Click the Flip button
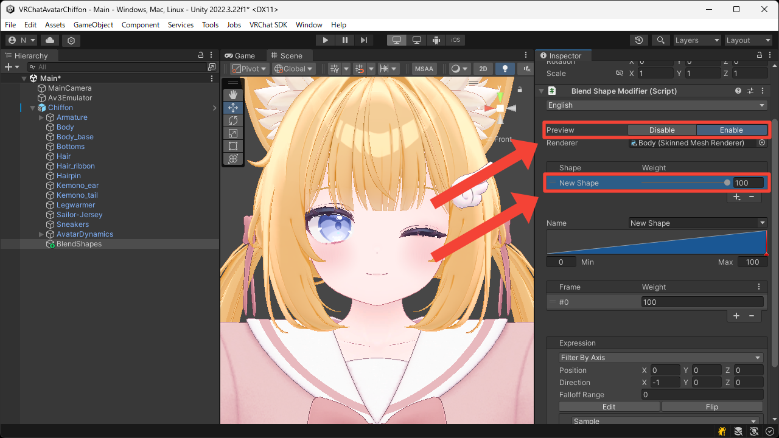Viewport: 779px width, 438px height. pyautogui.click(x=711, y=407)
